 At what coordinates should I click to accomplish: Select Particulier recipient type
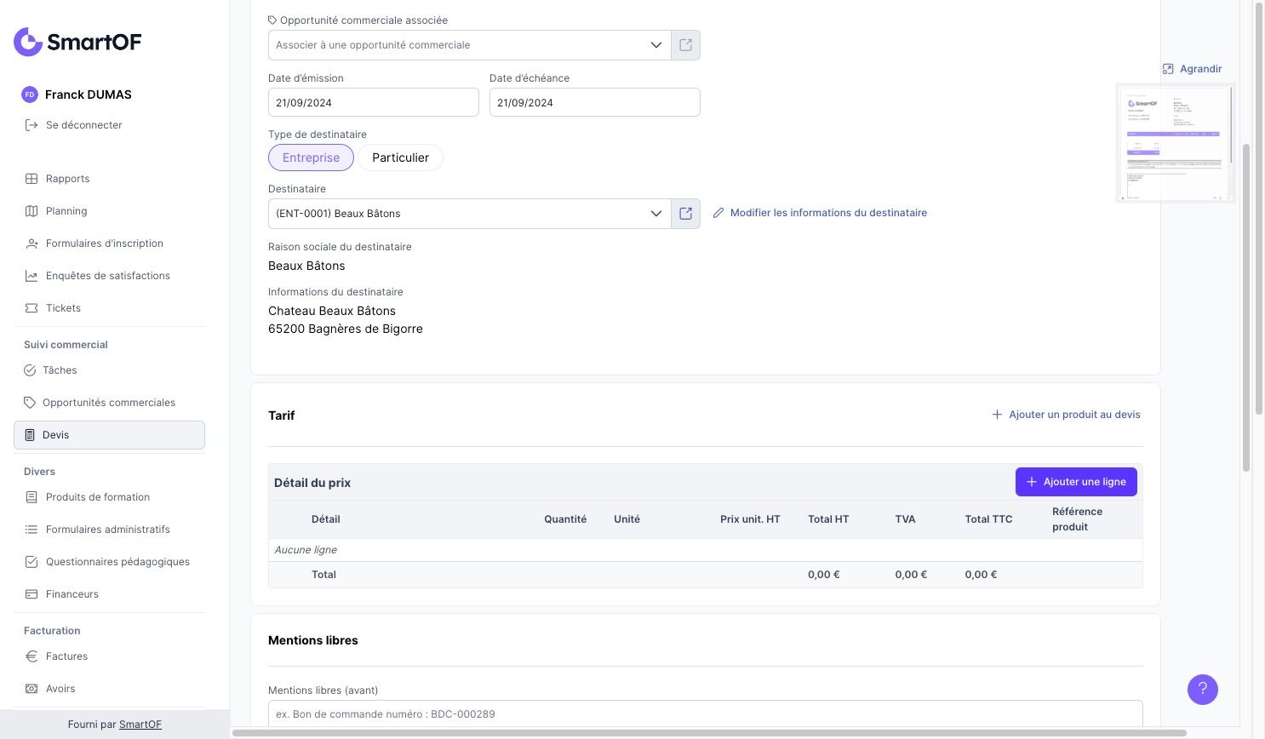400,158
